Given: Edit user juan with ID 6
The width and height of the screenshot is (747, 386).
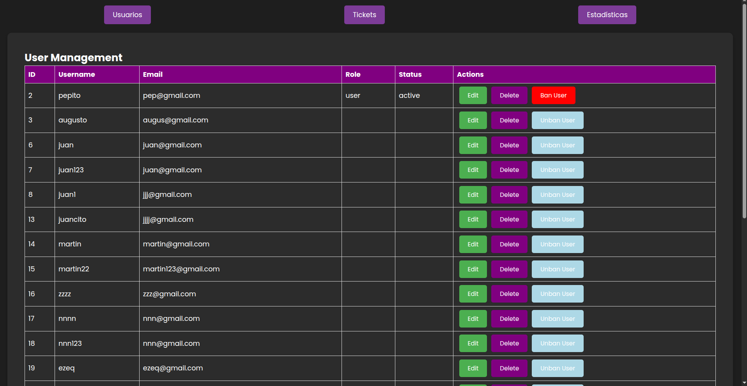Looking at the screenshot, I should 473,145.
